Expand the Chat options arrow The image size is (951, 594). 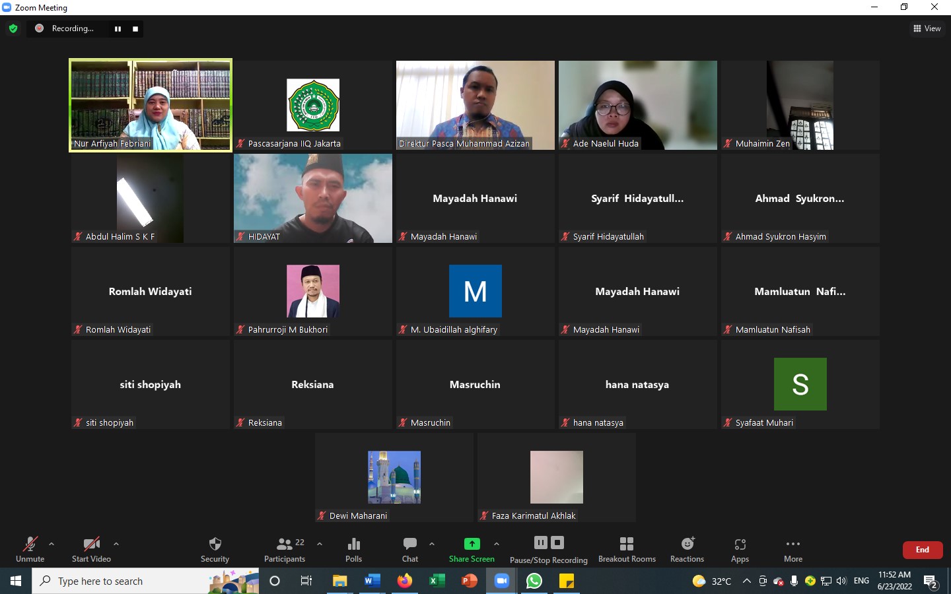click(432, 544)
